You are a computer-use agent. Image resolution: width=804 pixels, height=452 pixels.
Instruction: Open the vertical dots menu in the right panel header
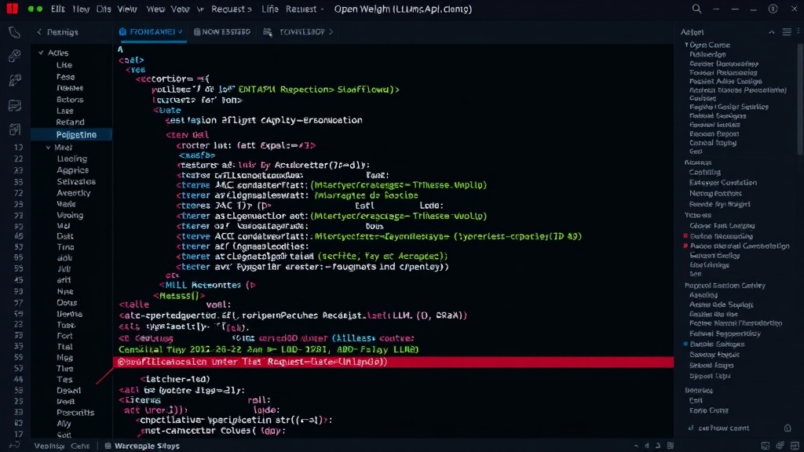click(x=800, y=31)
